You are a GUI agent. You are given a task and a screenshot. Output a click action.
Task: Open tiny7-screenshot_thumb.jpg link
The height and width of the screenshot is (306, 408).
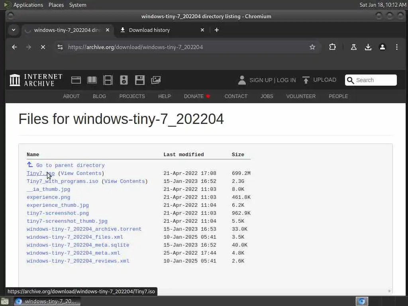tap(67, 221)
